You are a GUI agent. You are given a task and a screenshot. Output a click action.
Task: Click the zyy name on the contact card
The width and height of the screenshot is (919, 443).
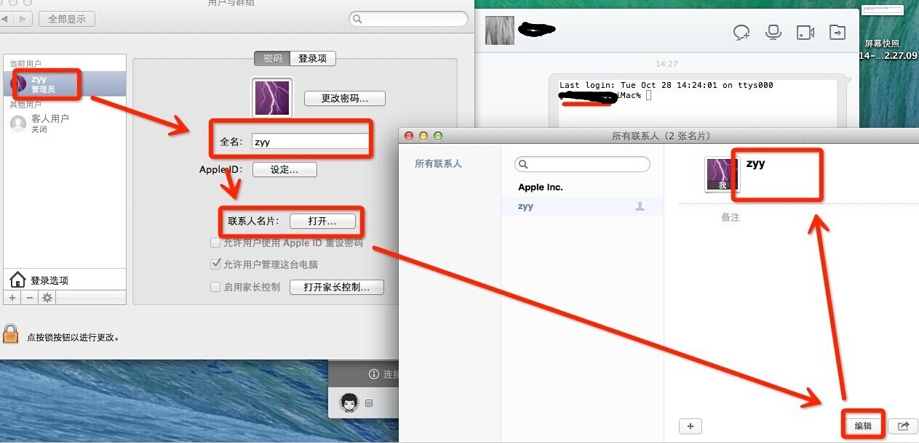click(x=755, y=164)
